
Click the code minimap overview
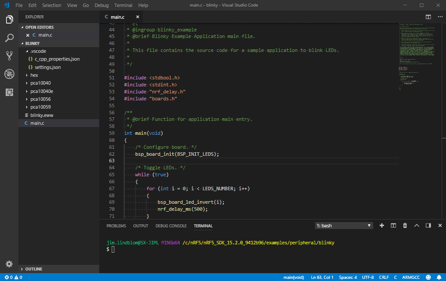417,57
